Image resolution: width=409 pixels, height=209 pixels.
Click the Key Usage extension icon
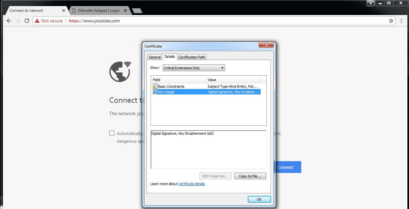click(155, 92)
